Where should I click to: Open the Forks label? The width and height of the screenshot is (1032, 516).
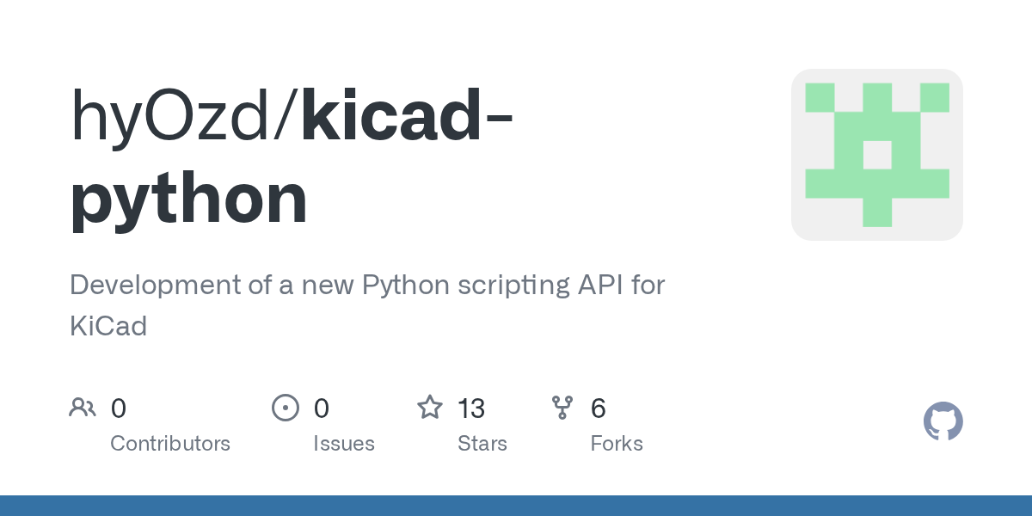pos(617,444)
